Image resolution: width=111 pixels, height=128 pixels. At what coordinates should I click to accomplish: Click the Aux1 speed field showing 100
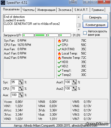tap(68, 82)
